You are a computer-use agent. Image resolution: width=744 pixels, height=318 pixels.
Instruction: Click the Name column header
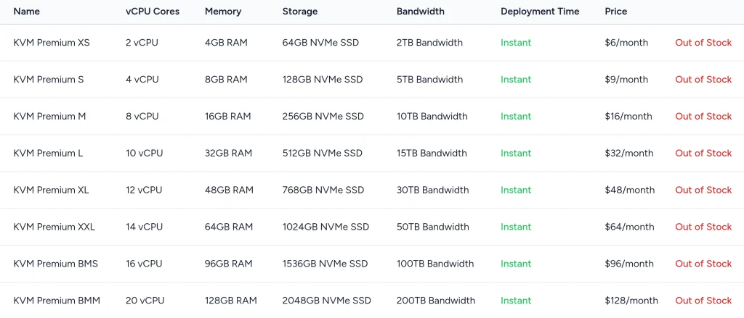[x=27, y=12]
